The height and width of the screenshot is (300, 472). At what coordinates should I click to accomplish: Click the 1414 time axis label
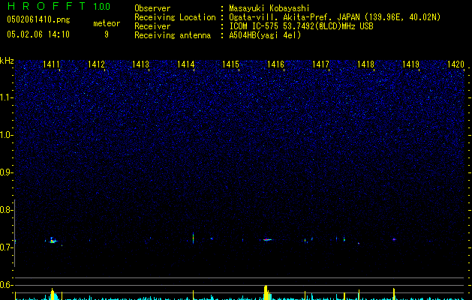point(186,64)
